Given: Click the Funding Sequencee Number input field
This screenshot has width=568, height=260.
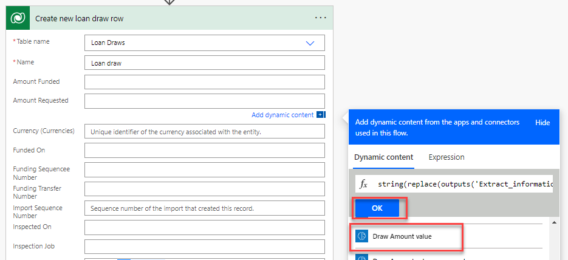Looking at the screenshot, I should (x=205, y=169).
